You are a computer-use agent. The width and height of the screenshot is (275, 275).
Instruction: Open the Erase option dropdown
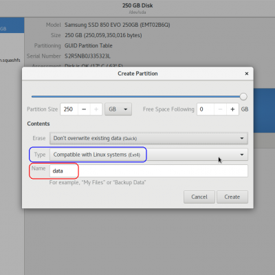(x=148, y=138)
